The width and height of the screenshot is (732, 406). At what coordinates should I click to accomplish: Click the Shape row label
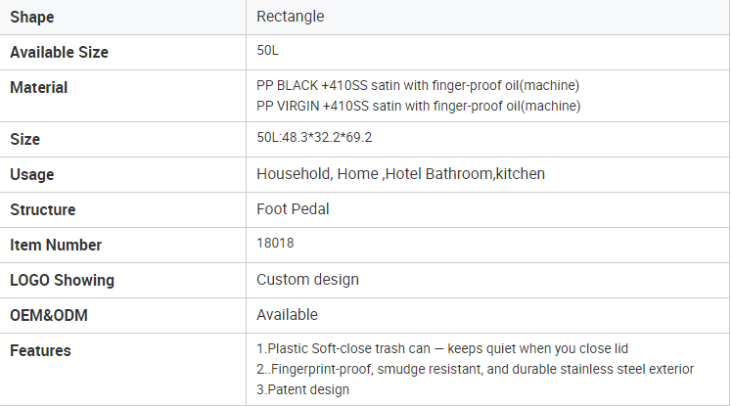[x=32, y=17]
